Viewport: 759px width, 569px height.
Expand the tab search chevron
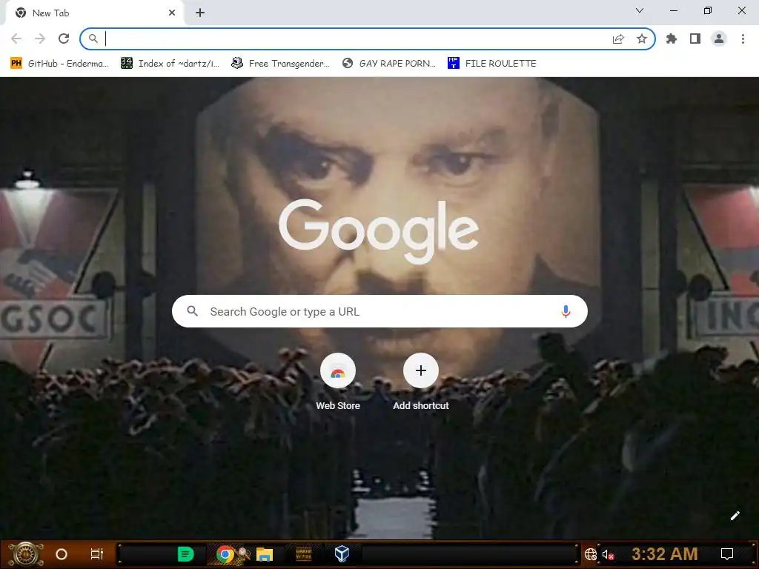[x=640, y=10]
